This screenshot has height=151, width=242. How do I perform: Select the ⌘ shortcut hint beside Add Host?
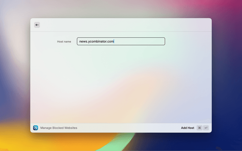tap(199, 128)
